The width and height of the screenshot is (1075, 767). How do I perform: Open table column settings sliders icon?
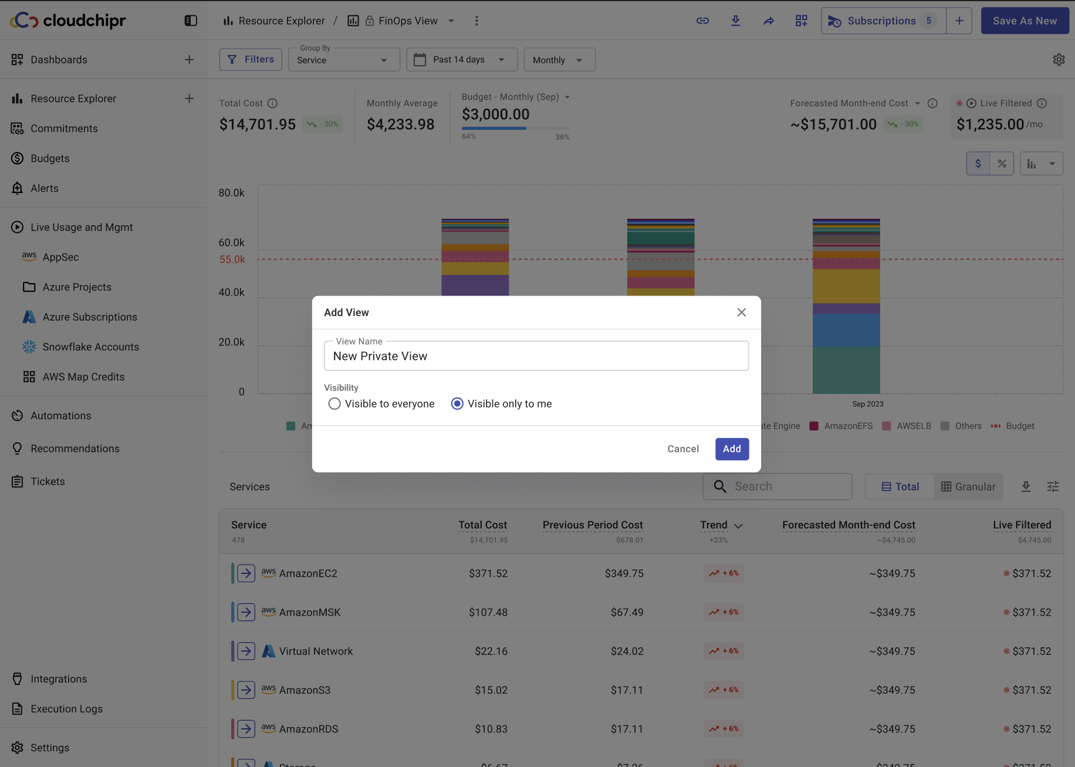coord(1053,486)
